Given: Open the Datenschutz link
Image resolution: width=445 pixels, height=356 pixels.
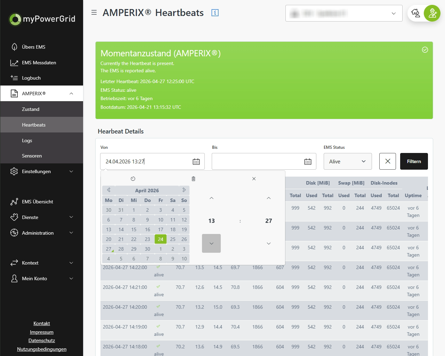Looking at the screenshot, I should (42, 340).
